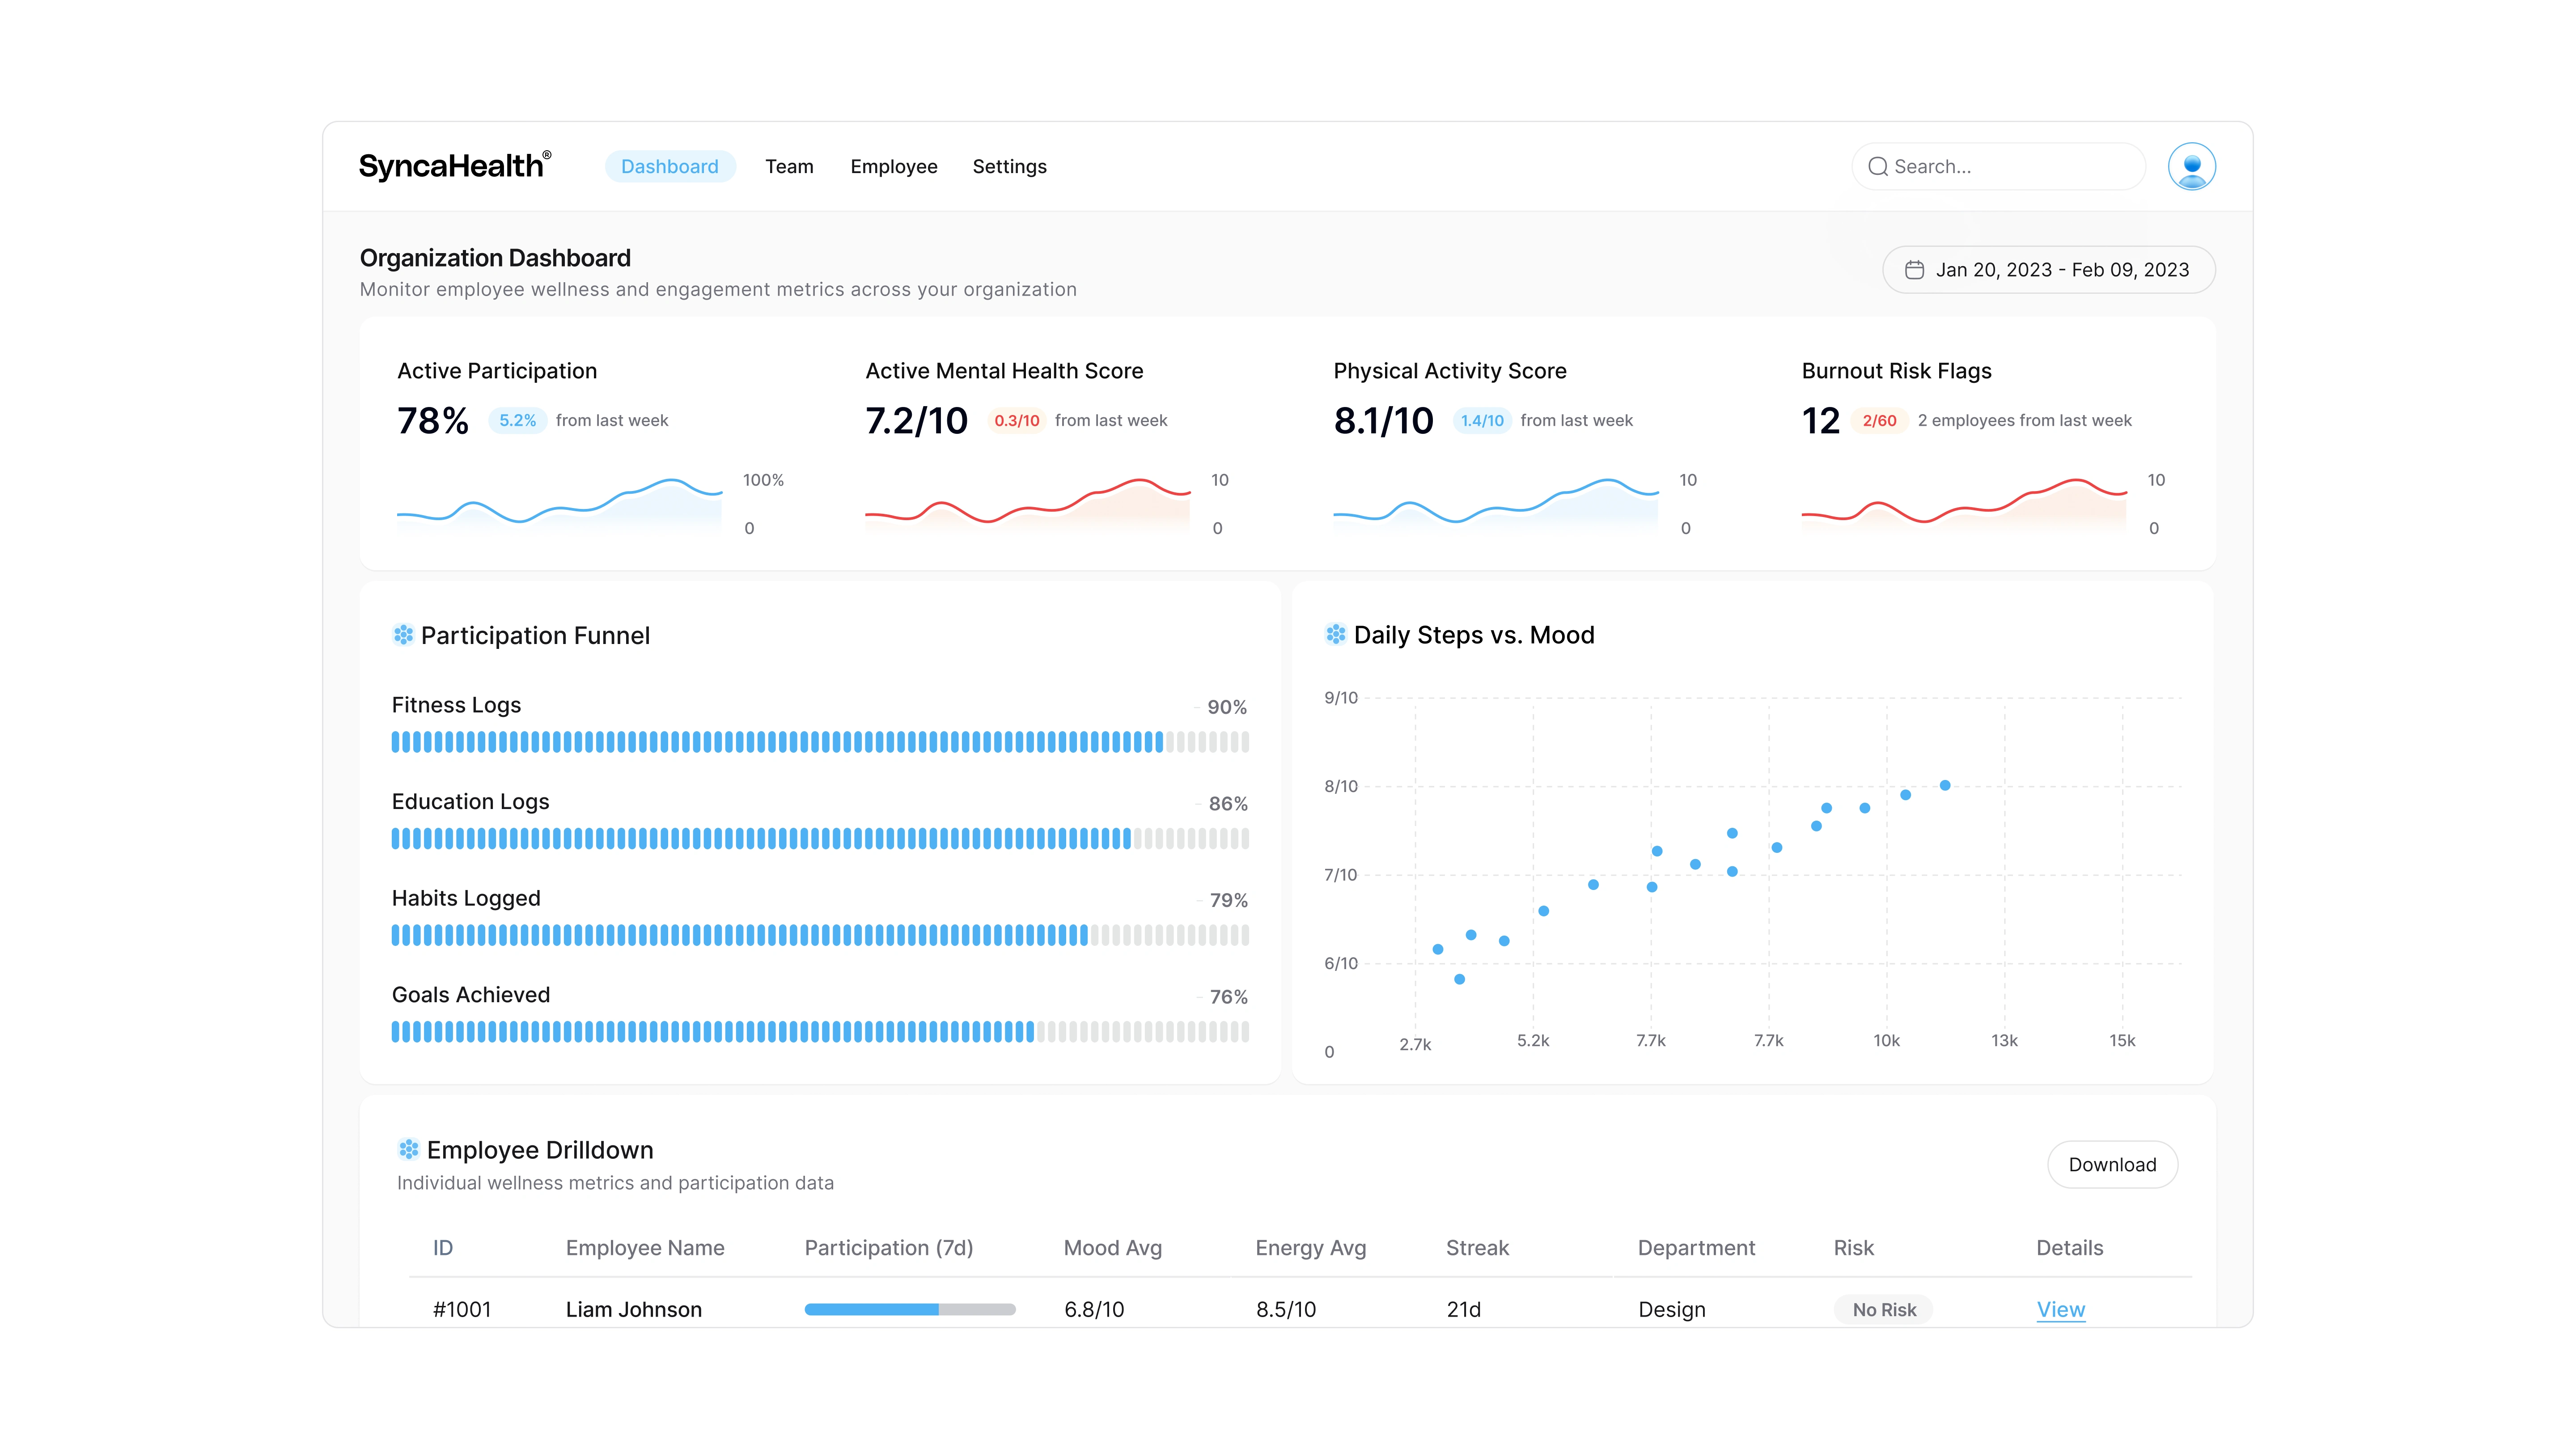Open View link for Liam Johnson
Screen dimensions: 2576x1449
click(2060, 1309)
